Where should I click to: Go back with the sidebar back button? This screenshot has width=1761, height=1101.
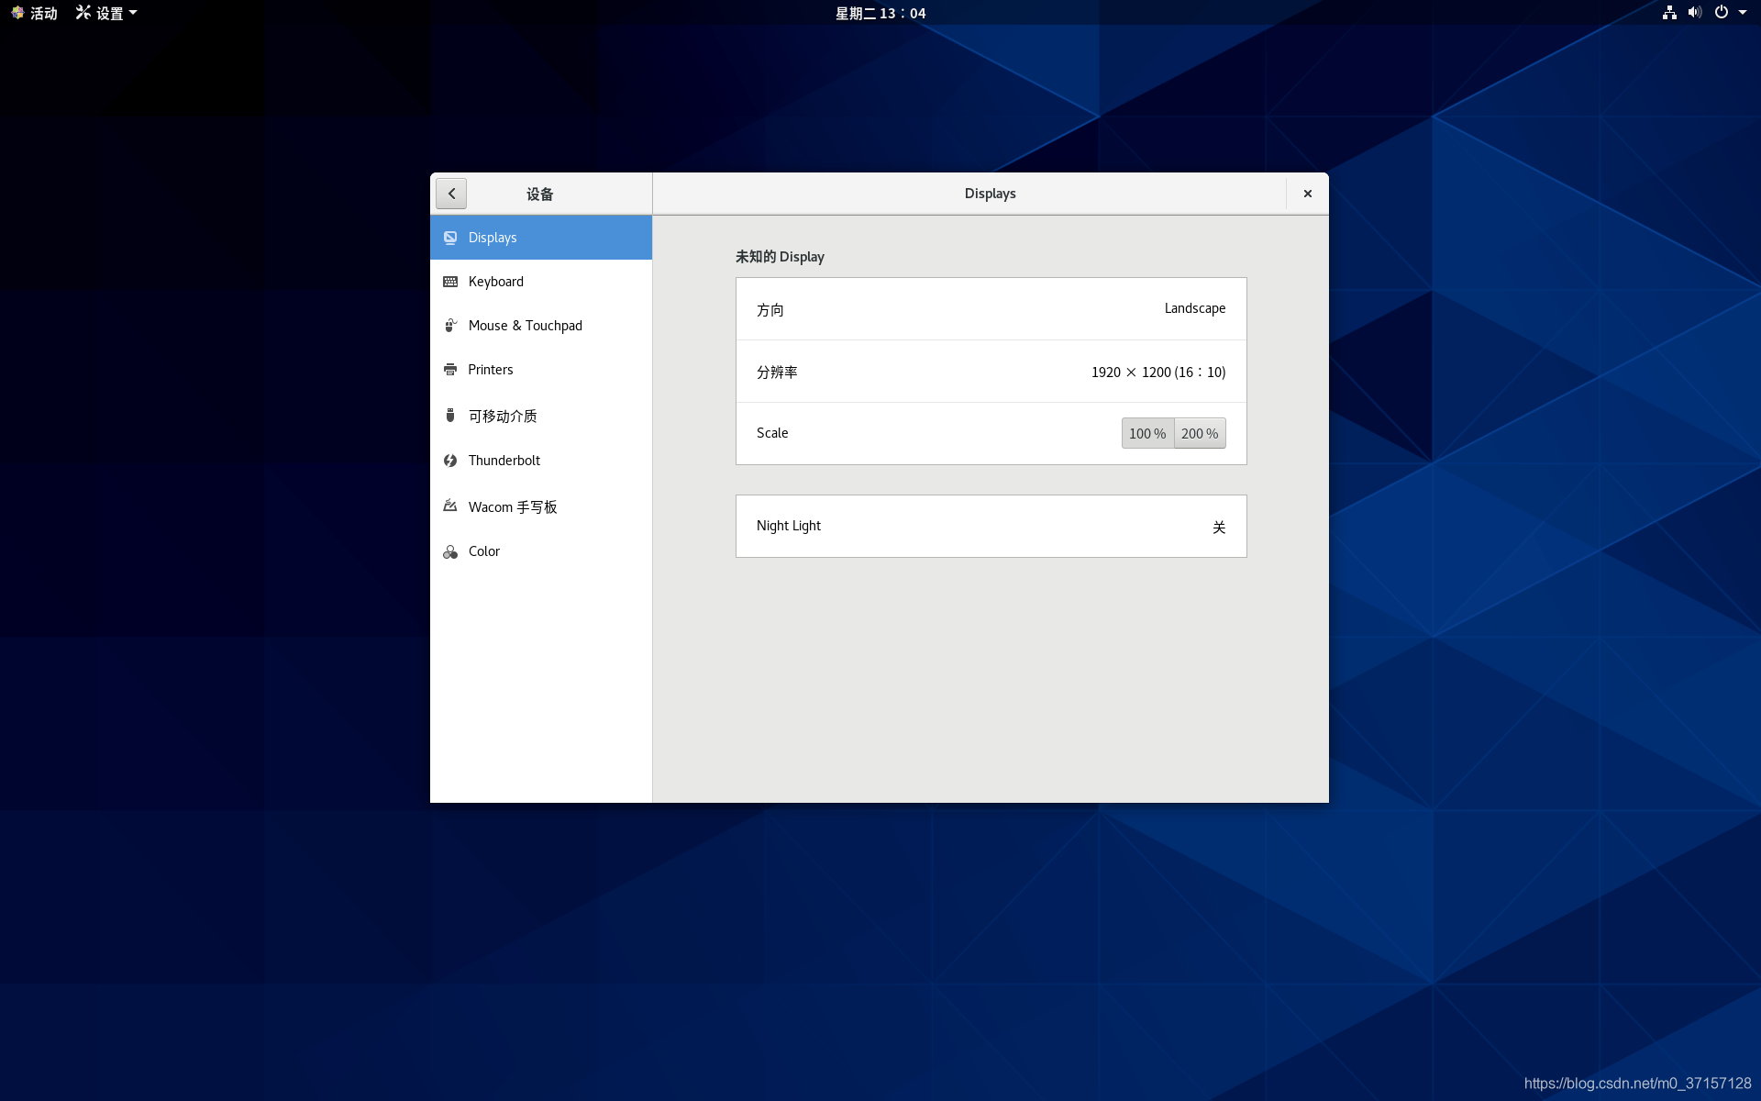pyautogui.click(x=451, y=194)
